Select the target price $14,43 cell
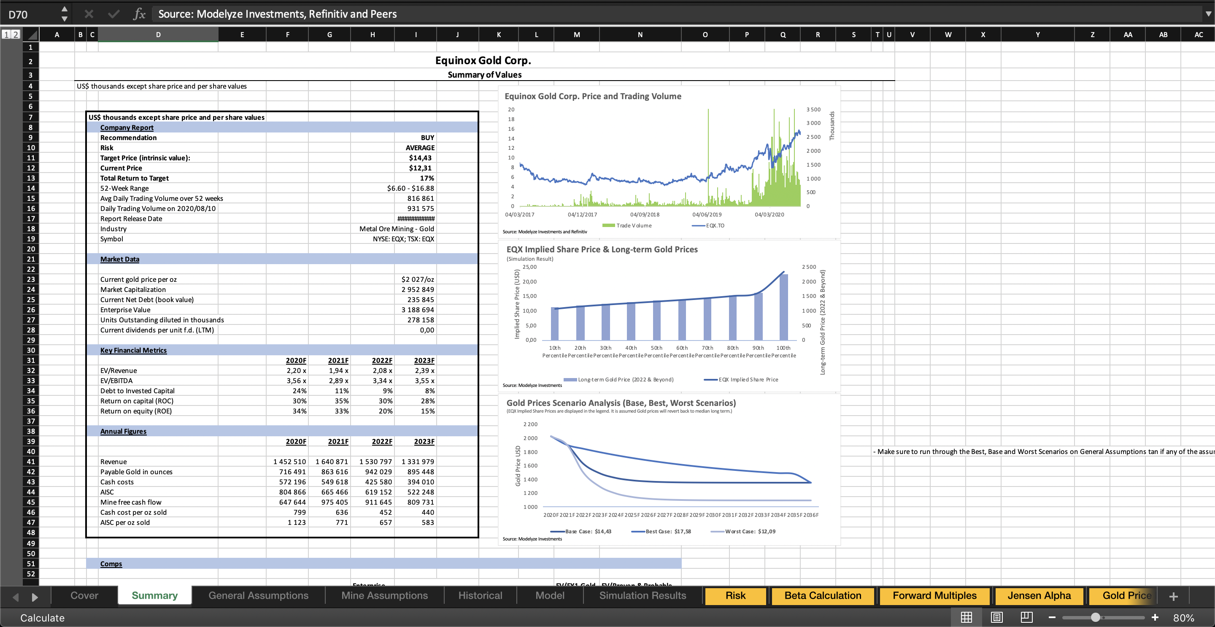1215x627 pixels. (x=416, y=157)
